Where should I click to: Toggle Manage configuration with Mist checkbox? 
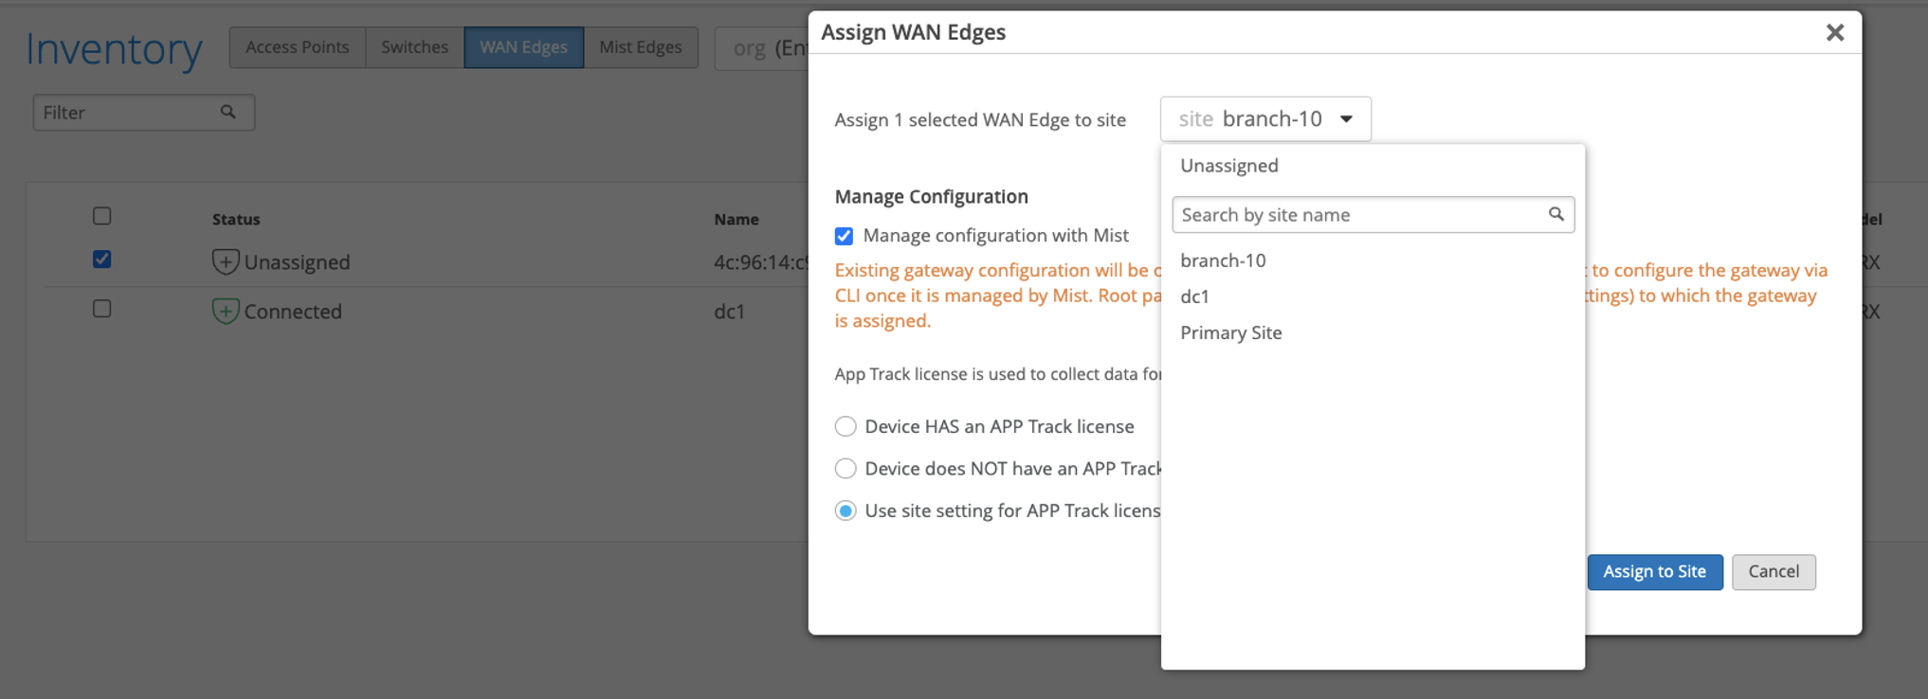844,236
